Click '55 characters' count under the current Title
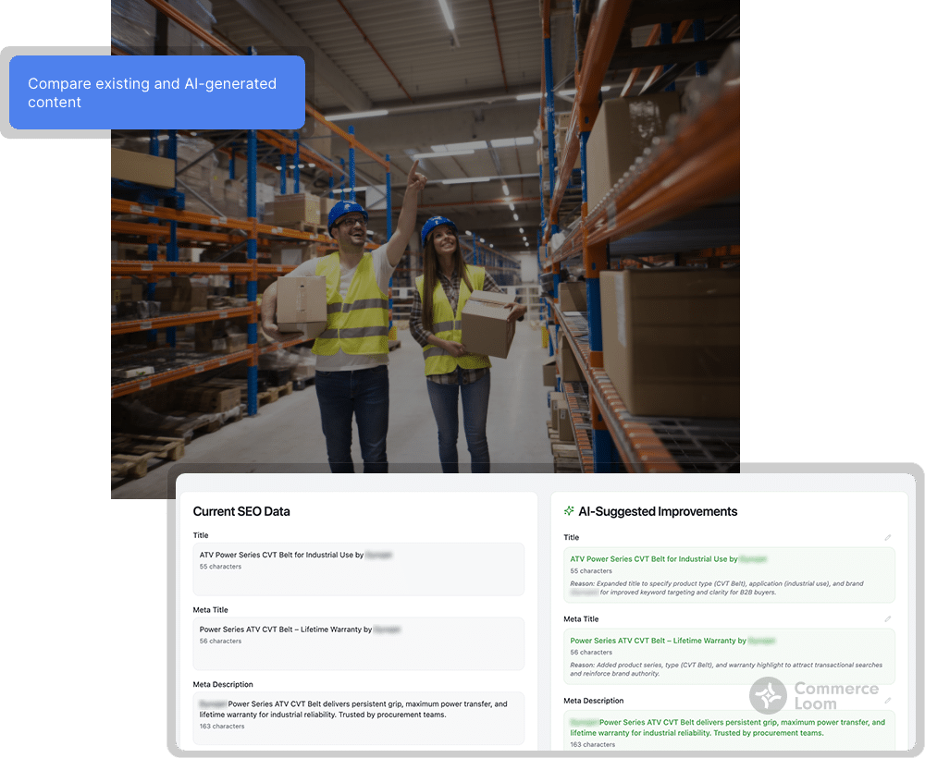The image size is (925, 758). pos(220,567)
